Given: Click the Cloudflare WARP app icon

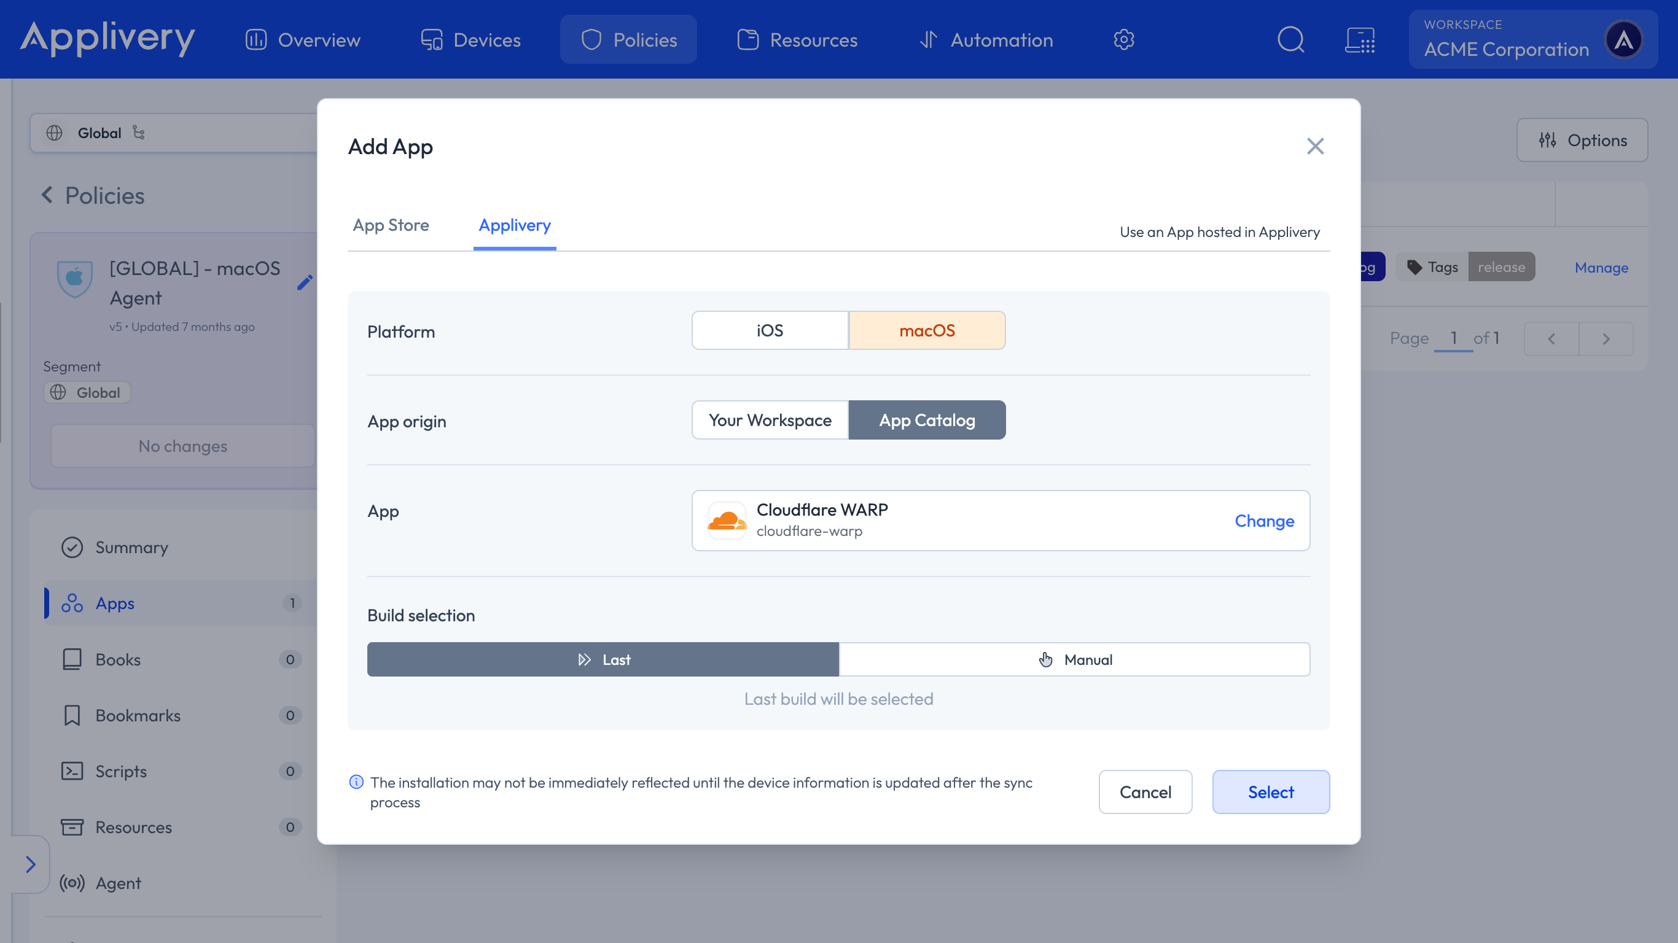Looking at the screenshot, I should [x=727, y=521].
